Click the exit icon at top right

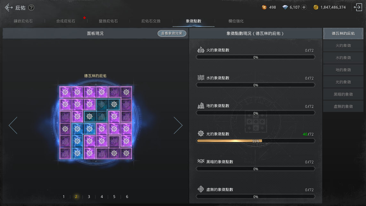(358, 7)
